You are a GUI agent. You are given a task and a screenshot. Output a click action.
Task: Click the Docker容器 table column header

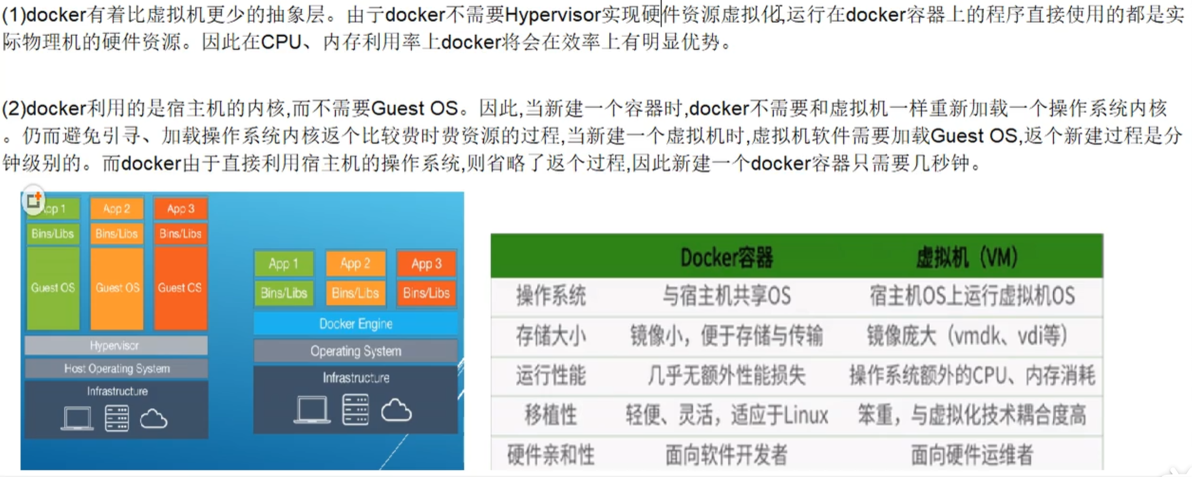click(x=727, y=257)
